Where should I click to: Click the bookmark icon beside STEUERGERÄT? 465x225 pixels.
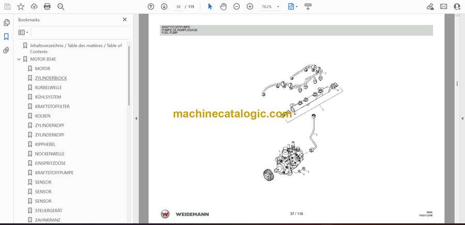[x=30, y=211]
